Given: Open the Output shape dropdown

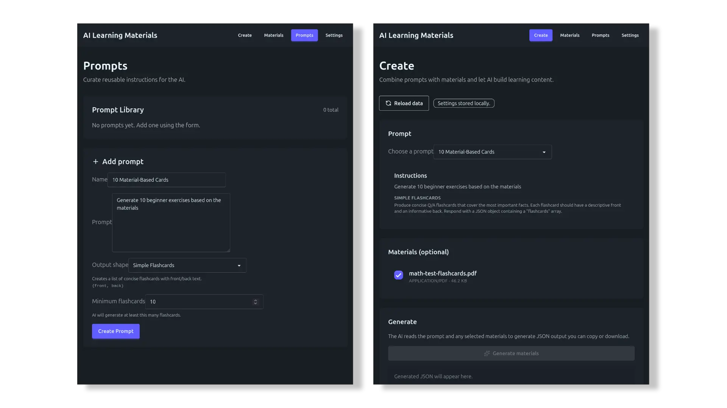Looking at the screenshot, I should pyautogui.click(x=187, y=265).
